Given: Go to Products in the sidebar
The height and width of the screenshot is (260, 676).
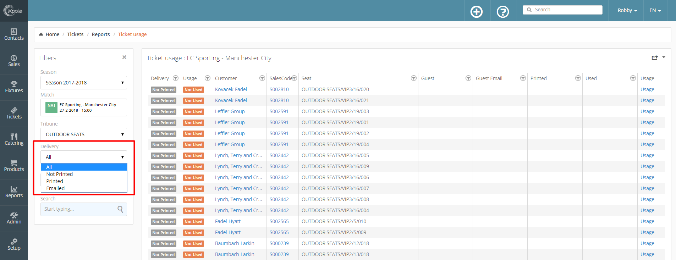Looking at the screenshot, I should click(x=14, y=166).
